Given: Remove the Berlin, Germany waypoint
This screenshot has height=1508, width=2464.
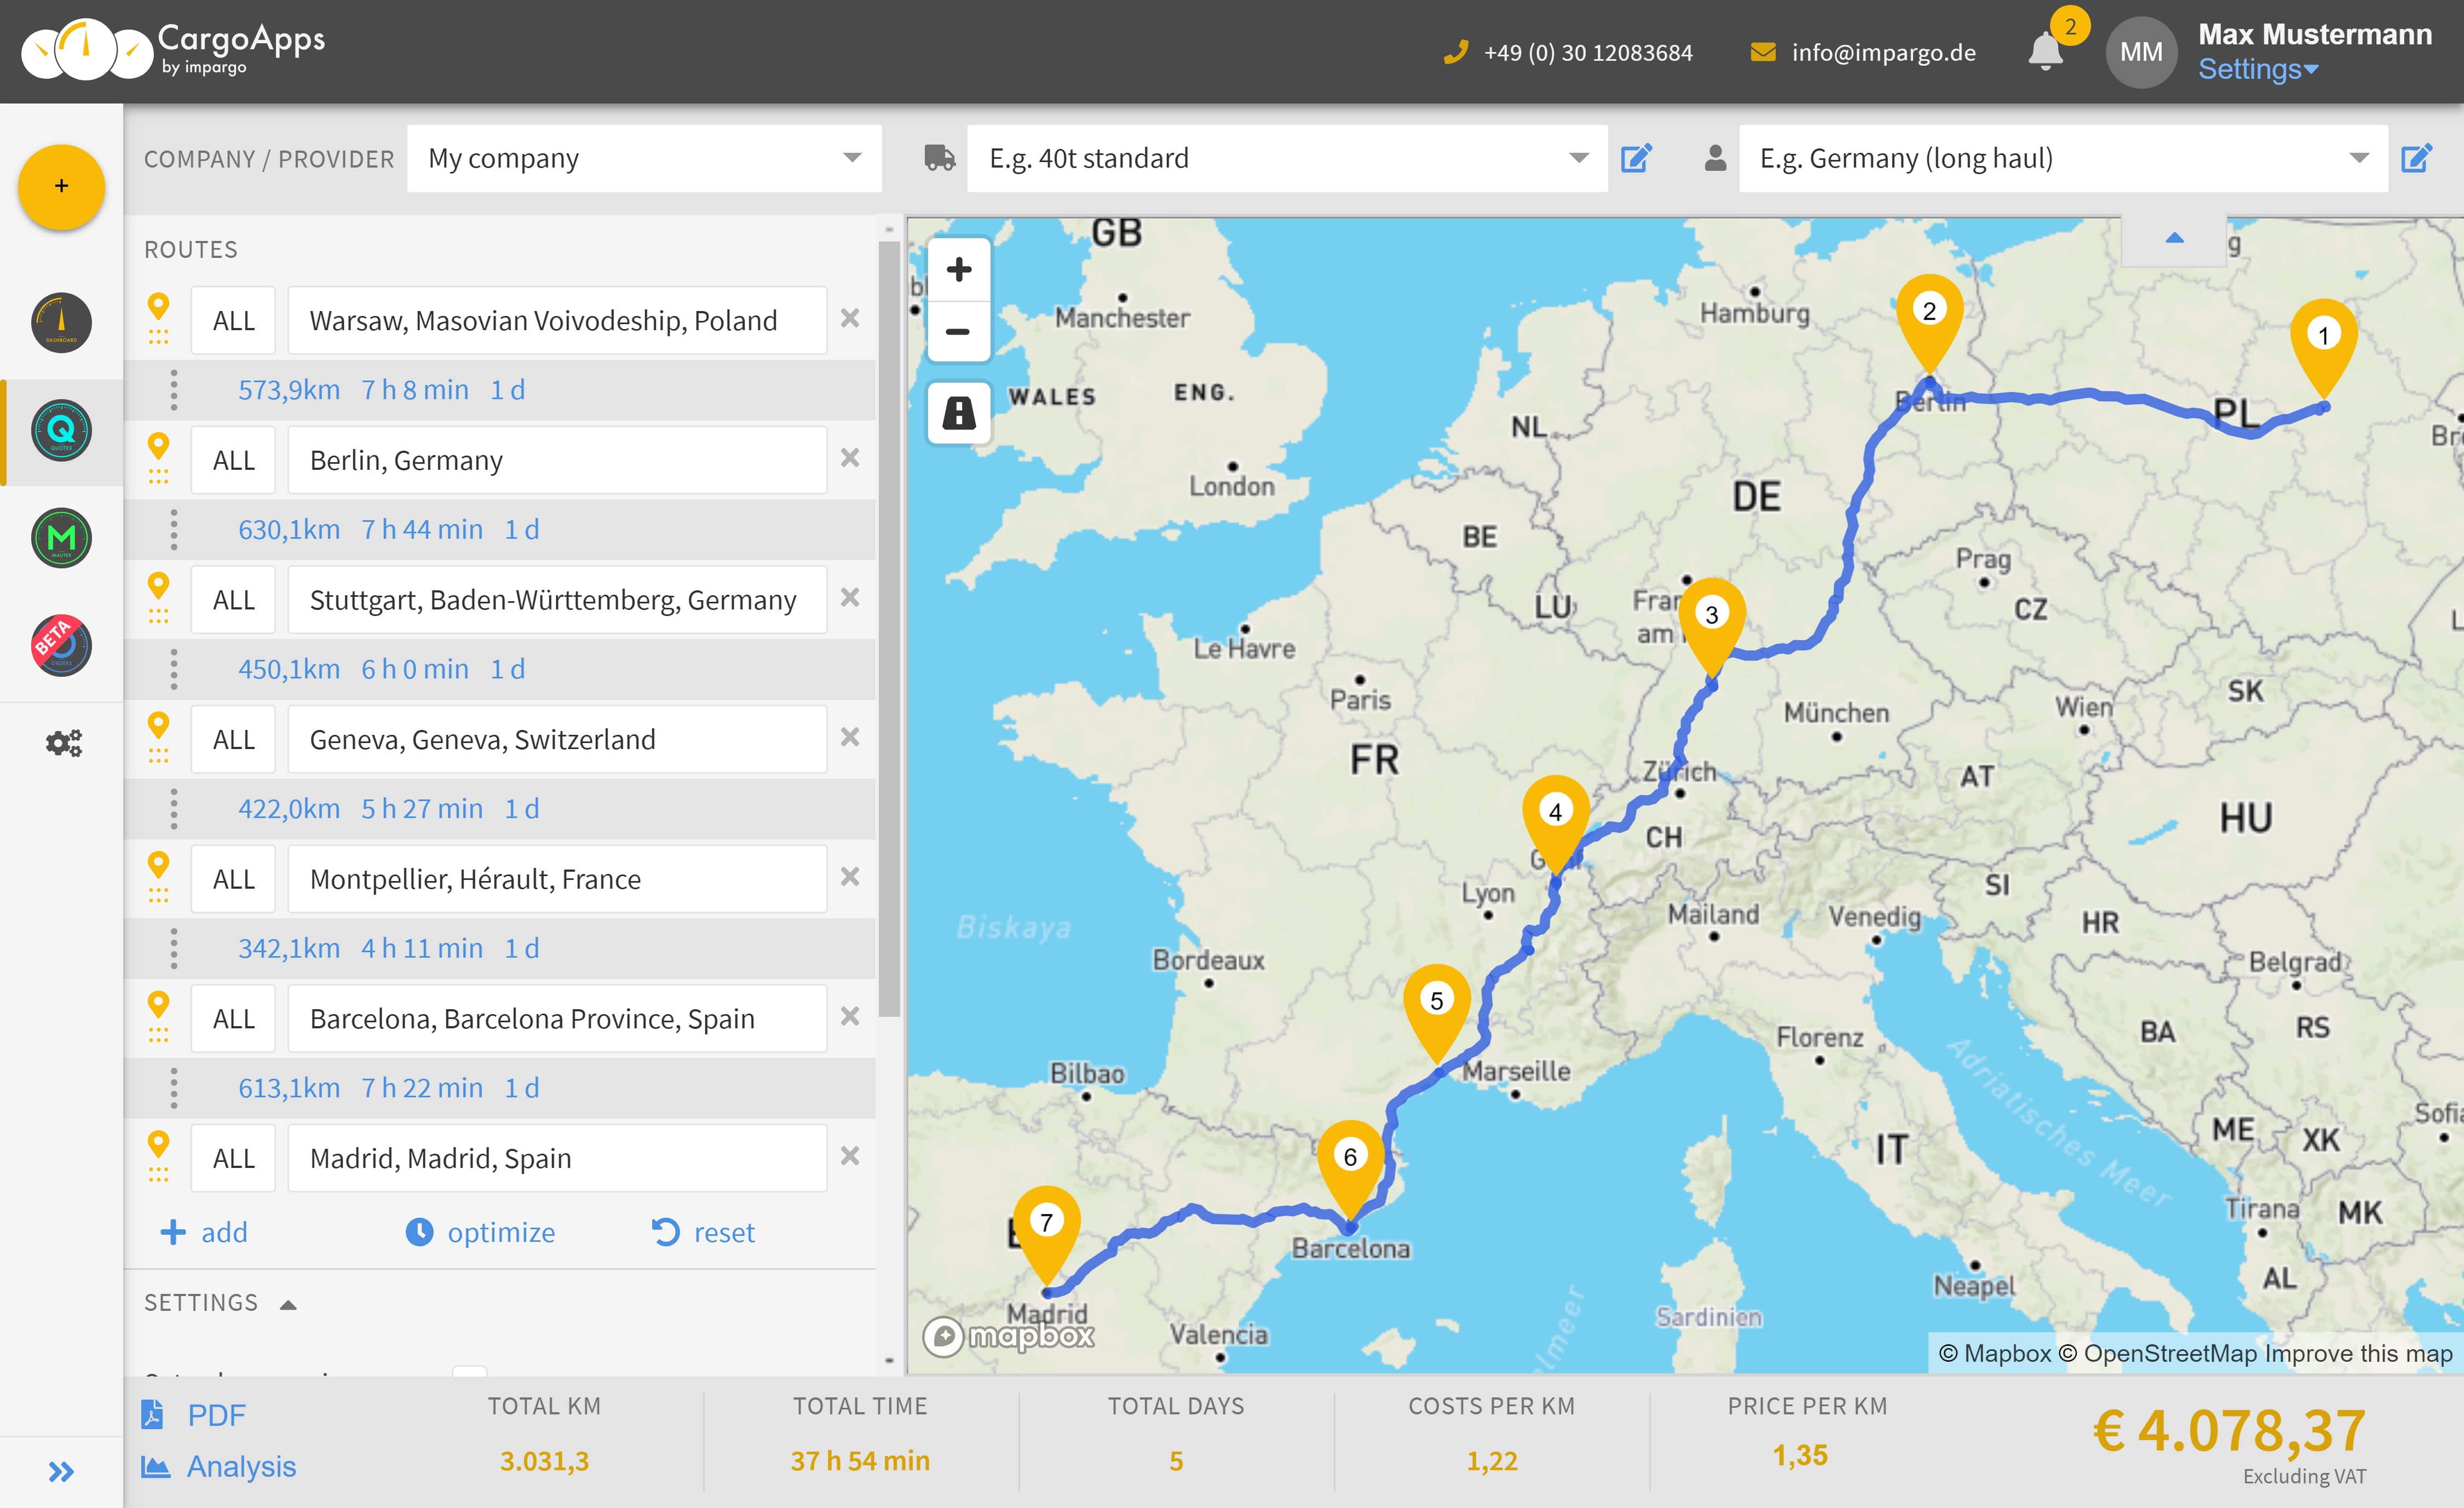Looking at the screenshot, I should pyautogui.click(x=850, y=458).
